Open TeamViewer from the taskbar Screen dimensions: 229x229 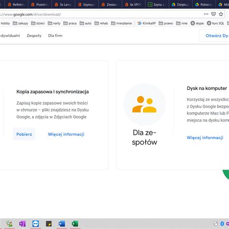pyautogui.click(x=36, y=224)
